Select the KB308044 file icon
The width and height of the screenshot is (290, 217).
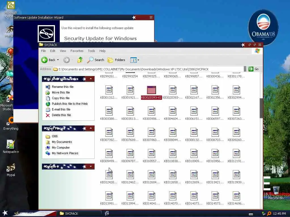172,133
